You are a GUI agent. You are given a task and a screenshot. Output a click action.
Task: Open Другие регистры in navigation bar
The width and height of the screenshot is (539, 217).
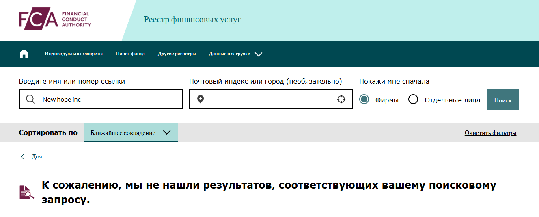pos(177,54)
